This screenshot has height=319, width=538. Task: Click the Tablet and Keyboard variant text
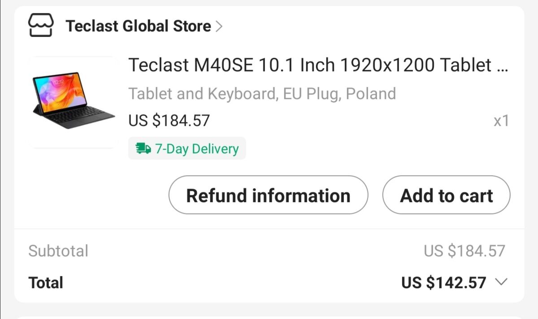coord(262,94)
